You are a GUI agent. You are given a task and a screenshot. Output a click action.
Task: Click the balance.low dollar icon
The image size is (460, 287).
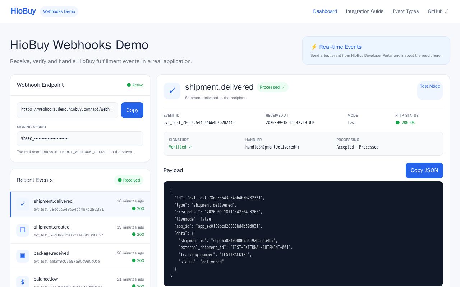(x=23, y=282)
